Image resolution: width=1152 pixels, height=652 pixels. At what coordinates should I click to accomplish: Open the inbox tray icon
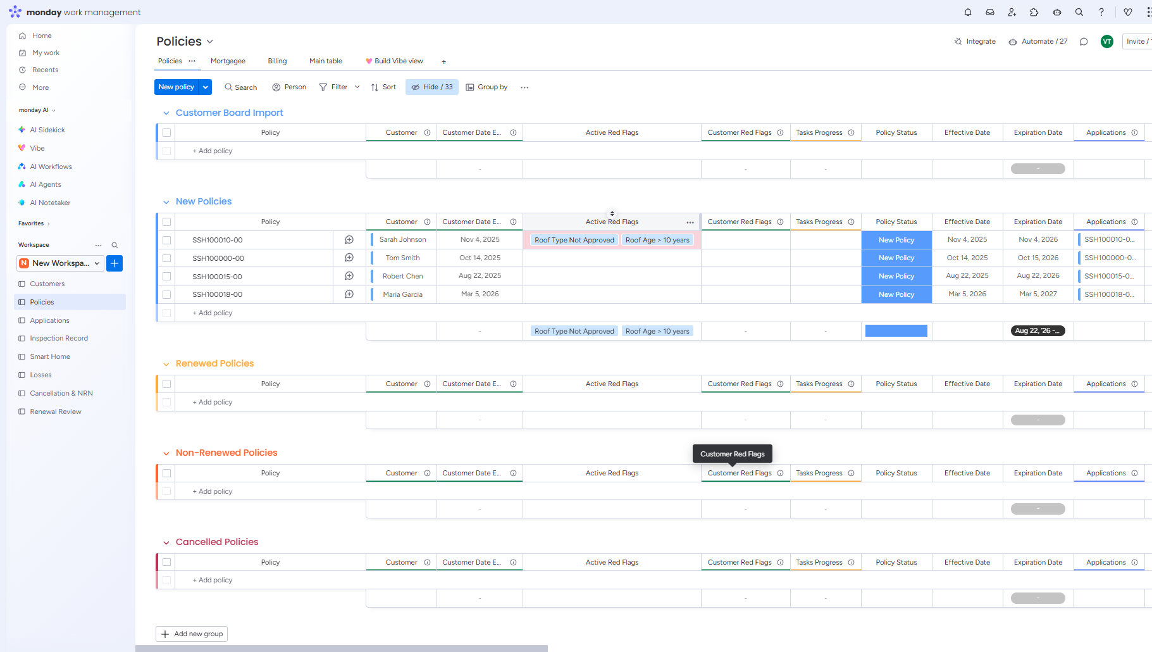[x=990, y=12]
